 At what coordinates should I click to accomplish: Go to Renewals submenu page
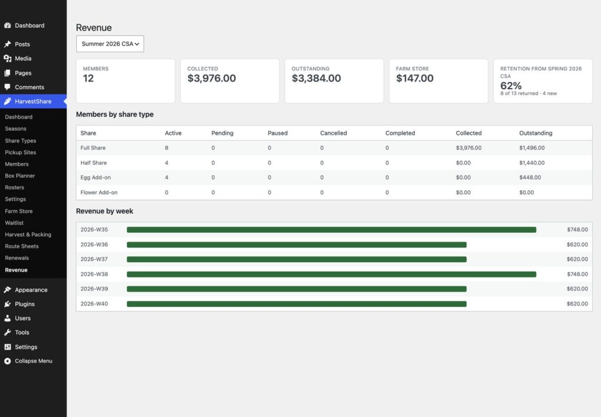[x=17, y=258]
